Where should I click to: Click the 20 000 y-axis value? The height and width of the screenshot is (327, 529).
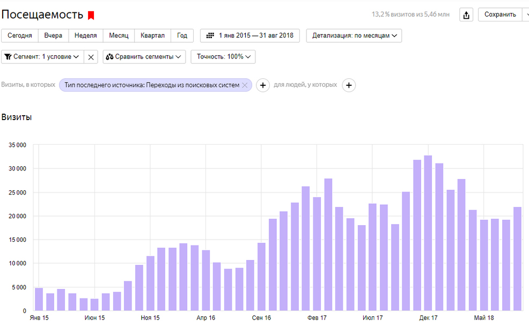(17, 216)
